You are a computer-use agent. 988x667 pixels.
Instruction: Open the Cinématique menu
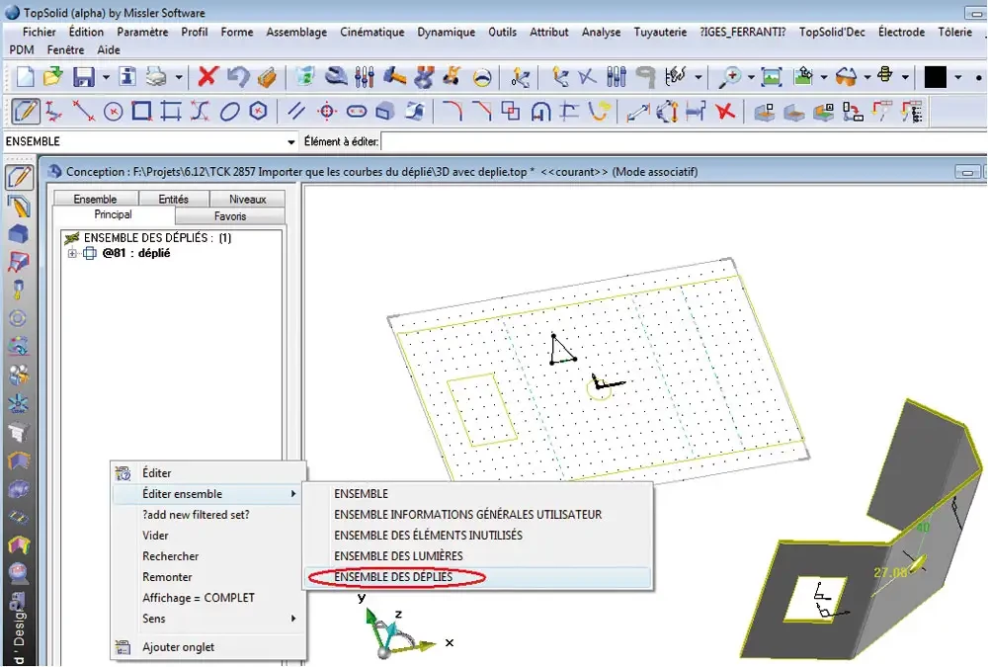(371, 32)
